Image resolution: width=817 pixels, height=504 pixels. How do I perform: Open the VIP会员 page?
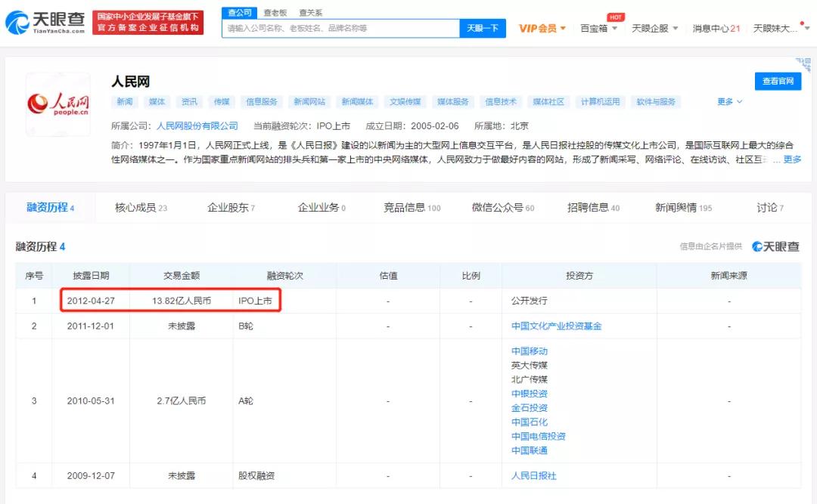[539, 28]
